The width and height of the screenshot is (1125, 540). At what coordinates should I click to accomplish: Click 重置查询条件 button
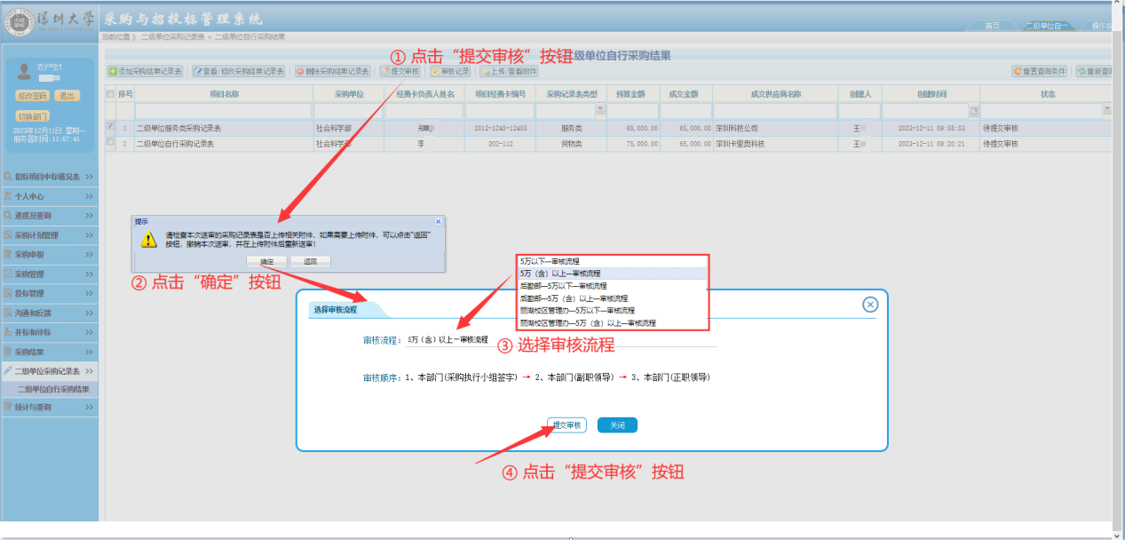[1041, 71]
